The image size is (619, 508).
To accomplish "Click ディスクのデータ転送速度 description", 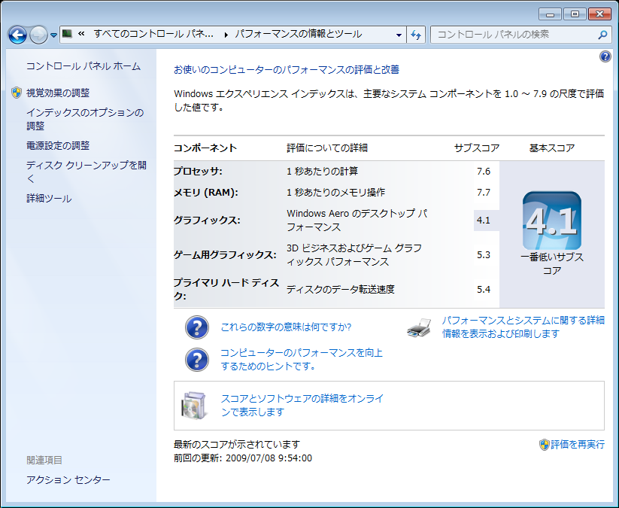I will point(341,290).
